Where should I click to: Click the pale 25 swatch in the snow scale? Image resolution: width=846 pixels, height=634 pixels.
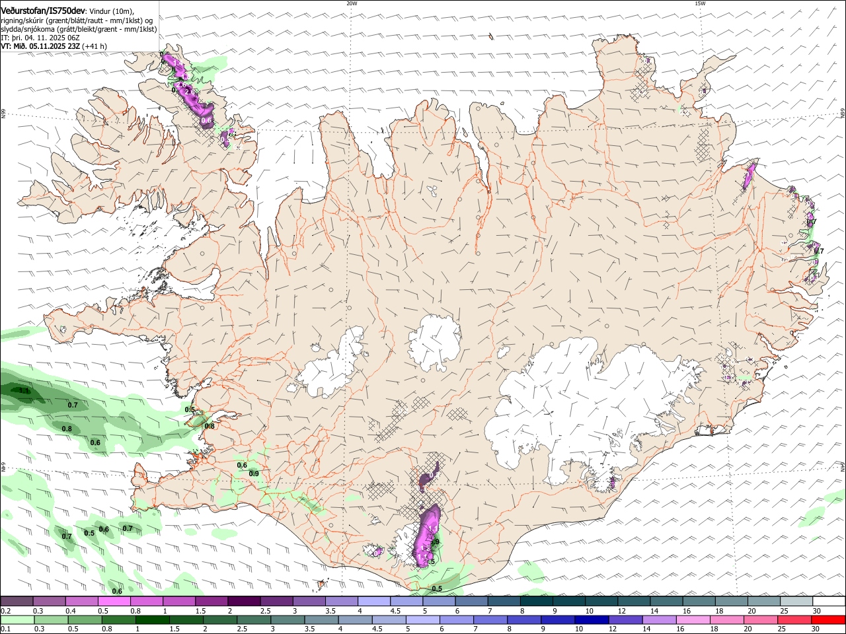796,601
